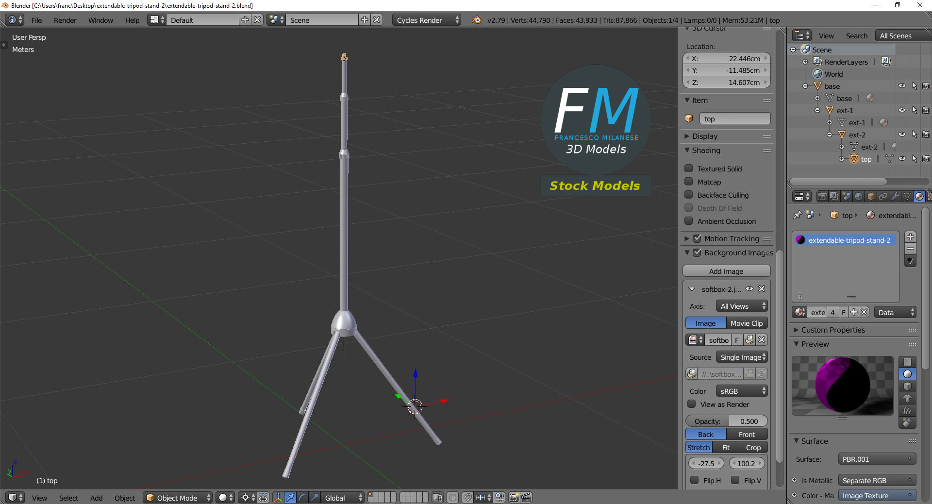Open the Object properties tab (cube icon)
The height and width of the screenshot is (504, 932).
[x=871, y=197]
